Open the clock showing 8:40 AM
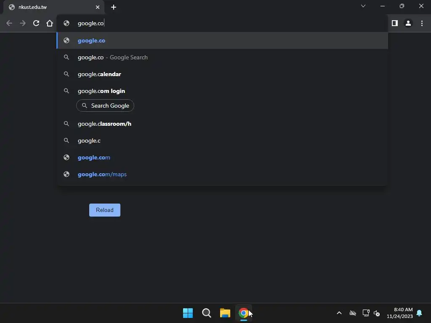The height and width of the screenshot is (323, 431). pos(400,313)
